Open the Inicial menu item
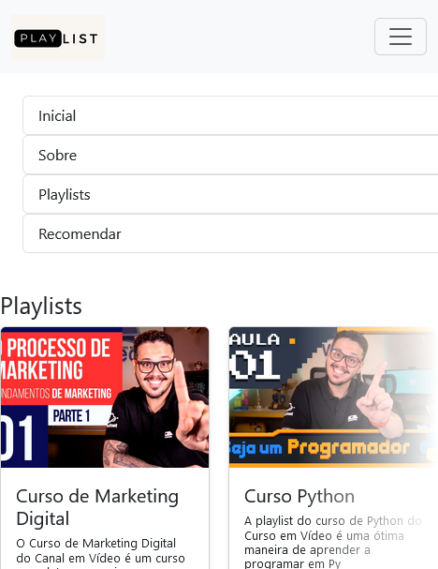 (x=230, y=115)
